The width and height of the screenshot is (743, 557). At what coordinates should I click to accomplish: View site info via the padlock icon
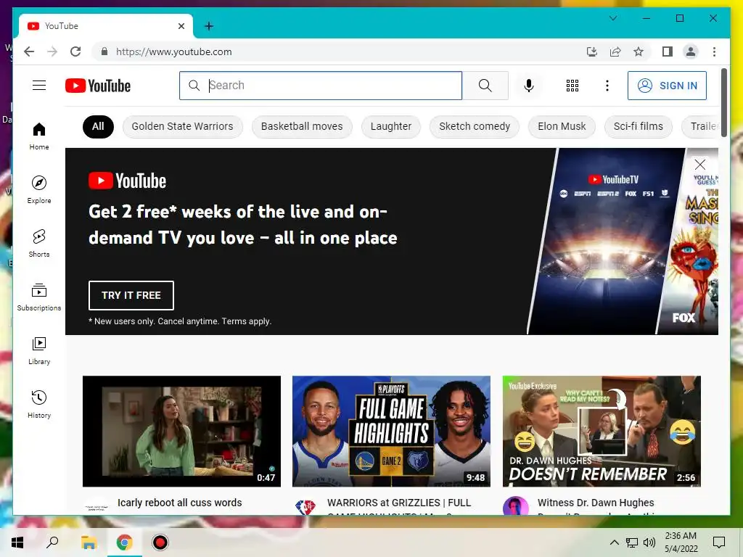tap(104, 51)
